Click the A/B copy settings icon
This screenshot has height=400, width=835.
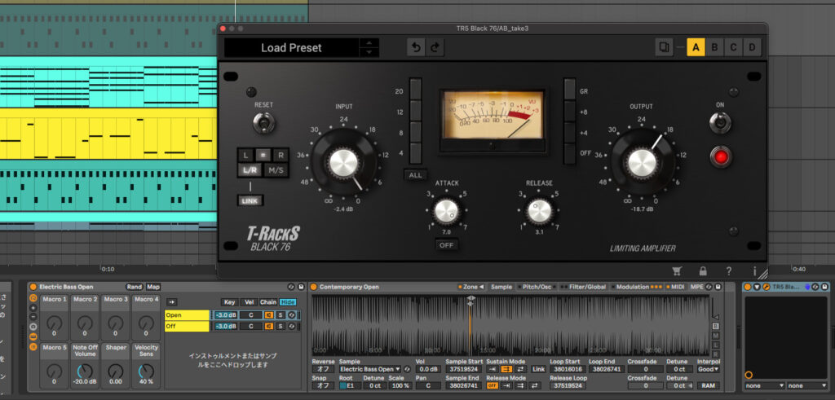(x=664, y=47)
